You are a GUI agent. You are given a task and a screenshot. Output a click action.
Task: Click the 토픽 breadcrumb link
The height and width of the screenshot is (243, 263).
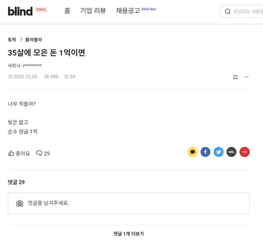click(x=12, y=40)
